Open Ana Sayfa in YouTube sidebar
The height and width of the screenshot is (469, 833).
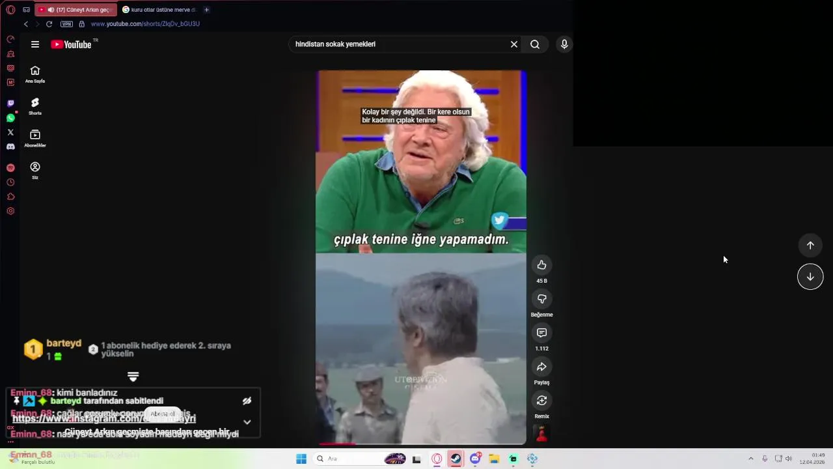35,74
